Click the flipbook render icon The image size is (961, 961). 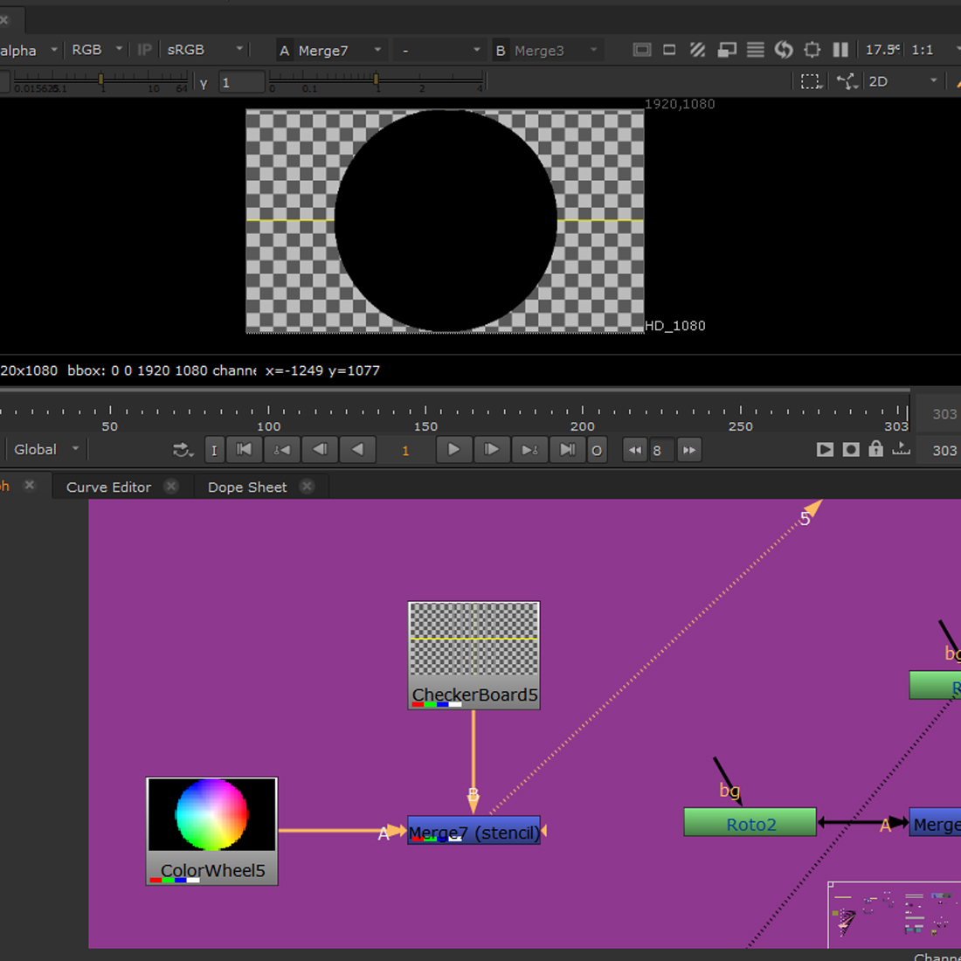pos(825,450)
